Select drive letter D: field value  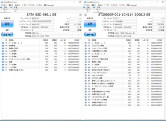[125, 30]
